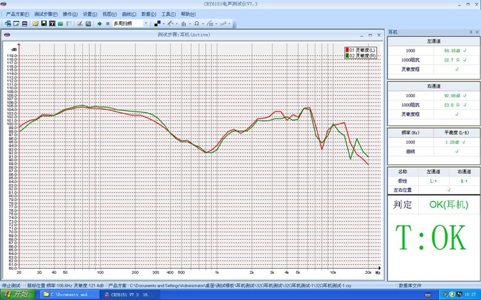Click the red swatch in chart legend
Viewport: 481px width, 300px height.
point(346,50)
